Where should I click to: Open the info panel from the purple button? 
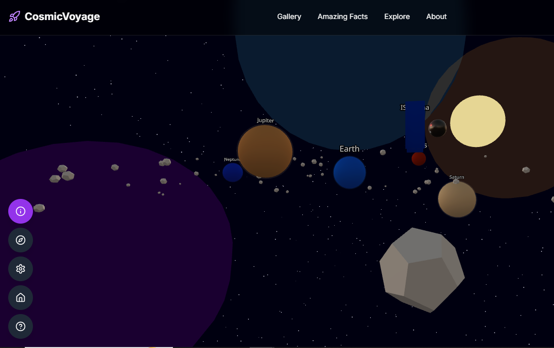[21, 211]
